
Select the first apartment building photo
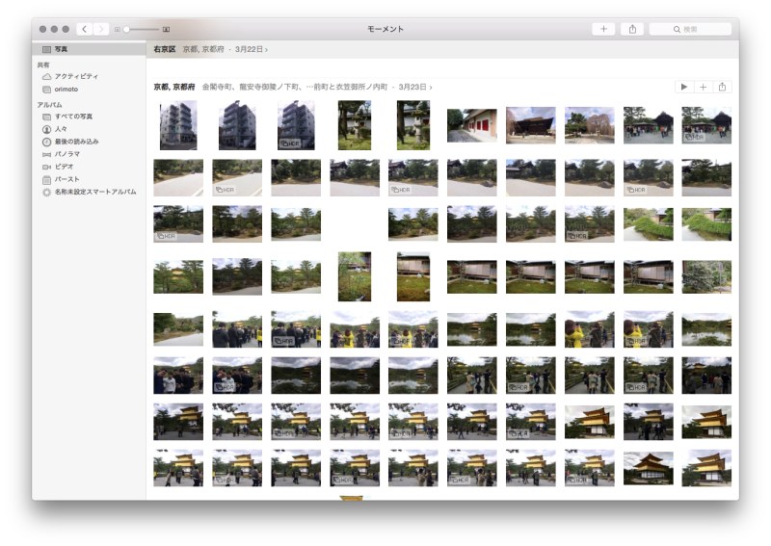click(178, 125)
